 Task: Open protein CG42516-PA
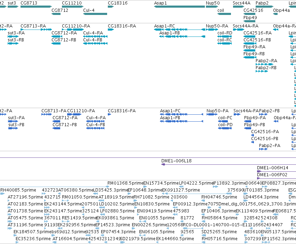click(265, 132)
